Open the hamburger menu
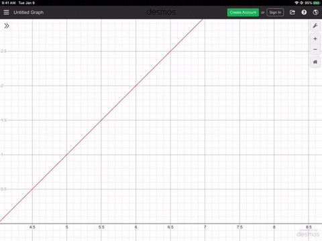The image size is (322, 241). (6, 12)
